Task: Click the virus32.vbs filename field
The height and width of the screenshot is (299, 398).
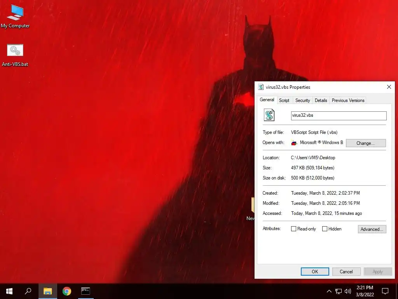Action: click(x=339, y=116)
